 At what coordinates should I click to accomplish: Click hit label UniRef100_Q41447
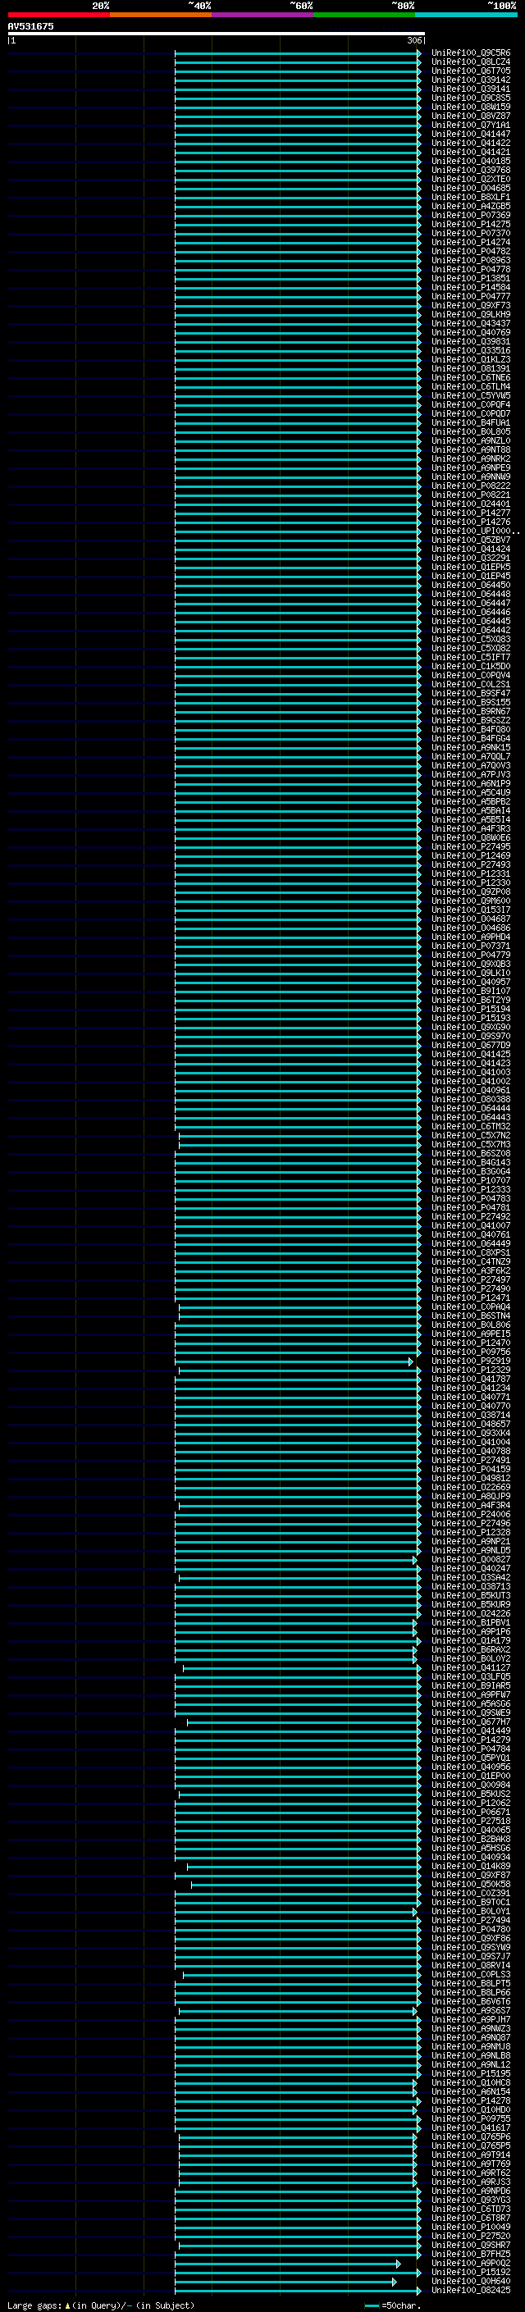471,134
